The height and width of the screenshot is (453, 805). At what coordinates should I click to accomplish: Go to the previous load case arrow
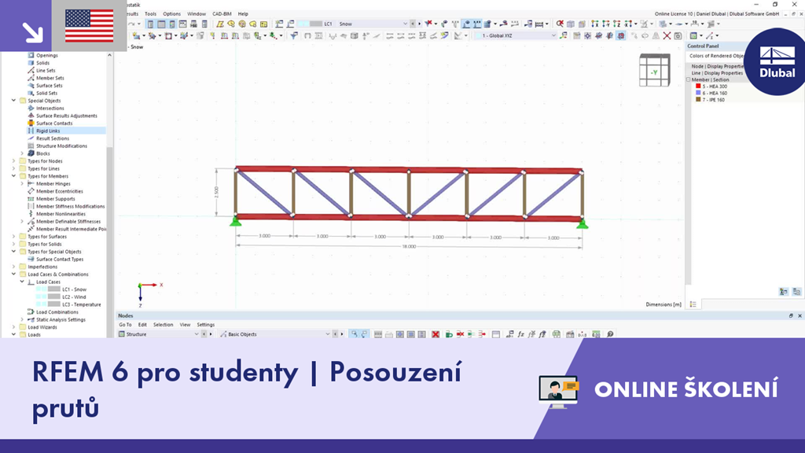pos(412,24)
